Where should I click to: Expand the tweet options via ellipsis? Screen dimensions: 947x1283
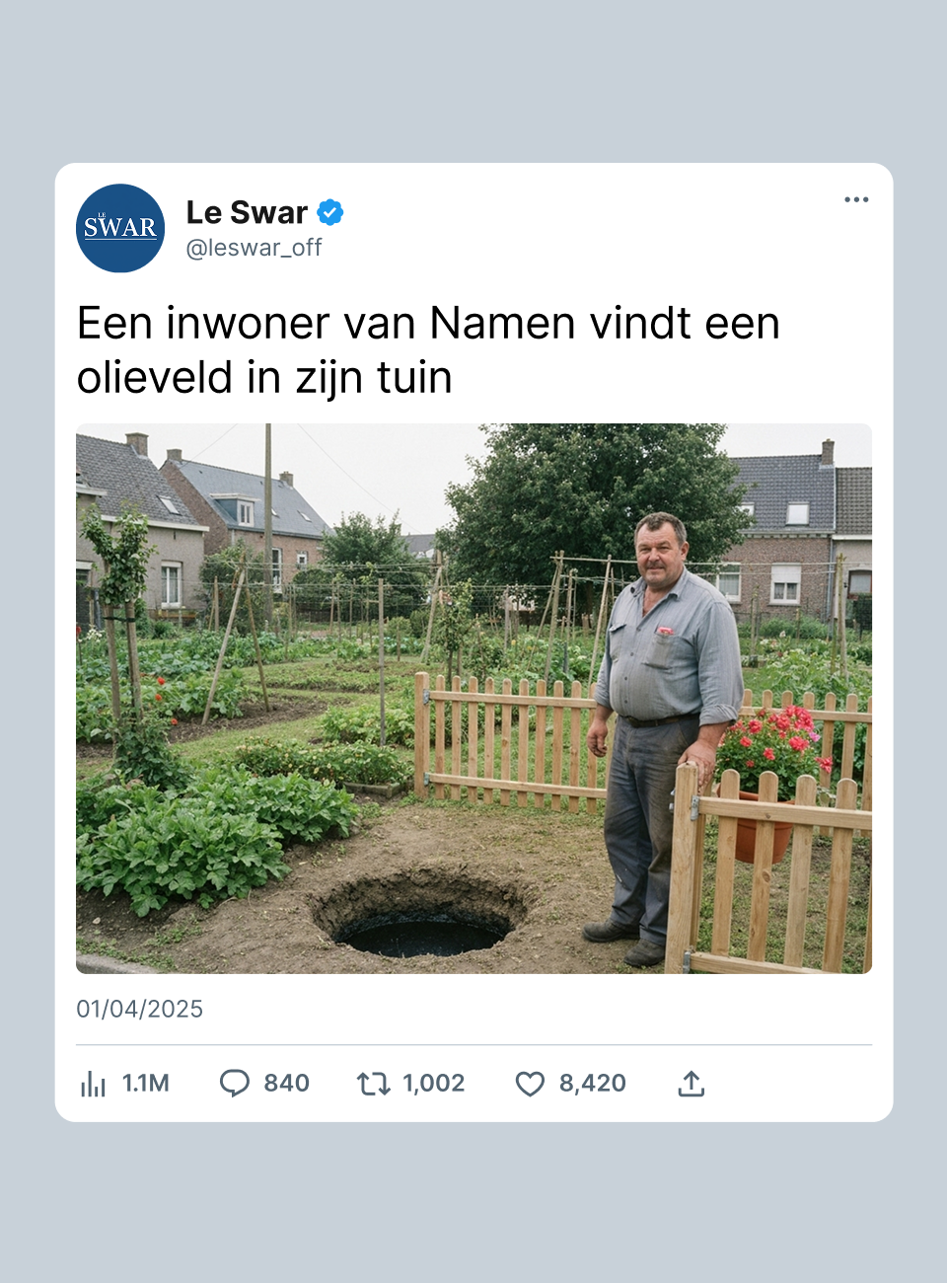(856, 199)
